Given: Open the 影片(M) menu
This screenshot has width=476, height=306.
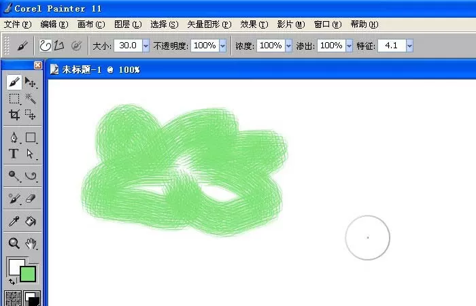Looking at the screenshot, I should pyautogui.click(x=291, y=24).
